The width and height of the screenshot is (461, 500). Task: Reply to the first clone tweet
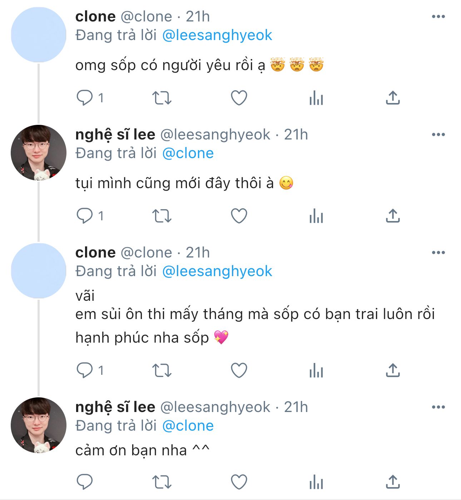tap(85, 98)
